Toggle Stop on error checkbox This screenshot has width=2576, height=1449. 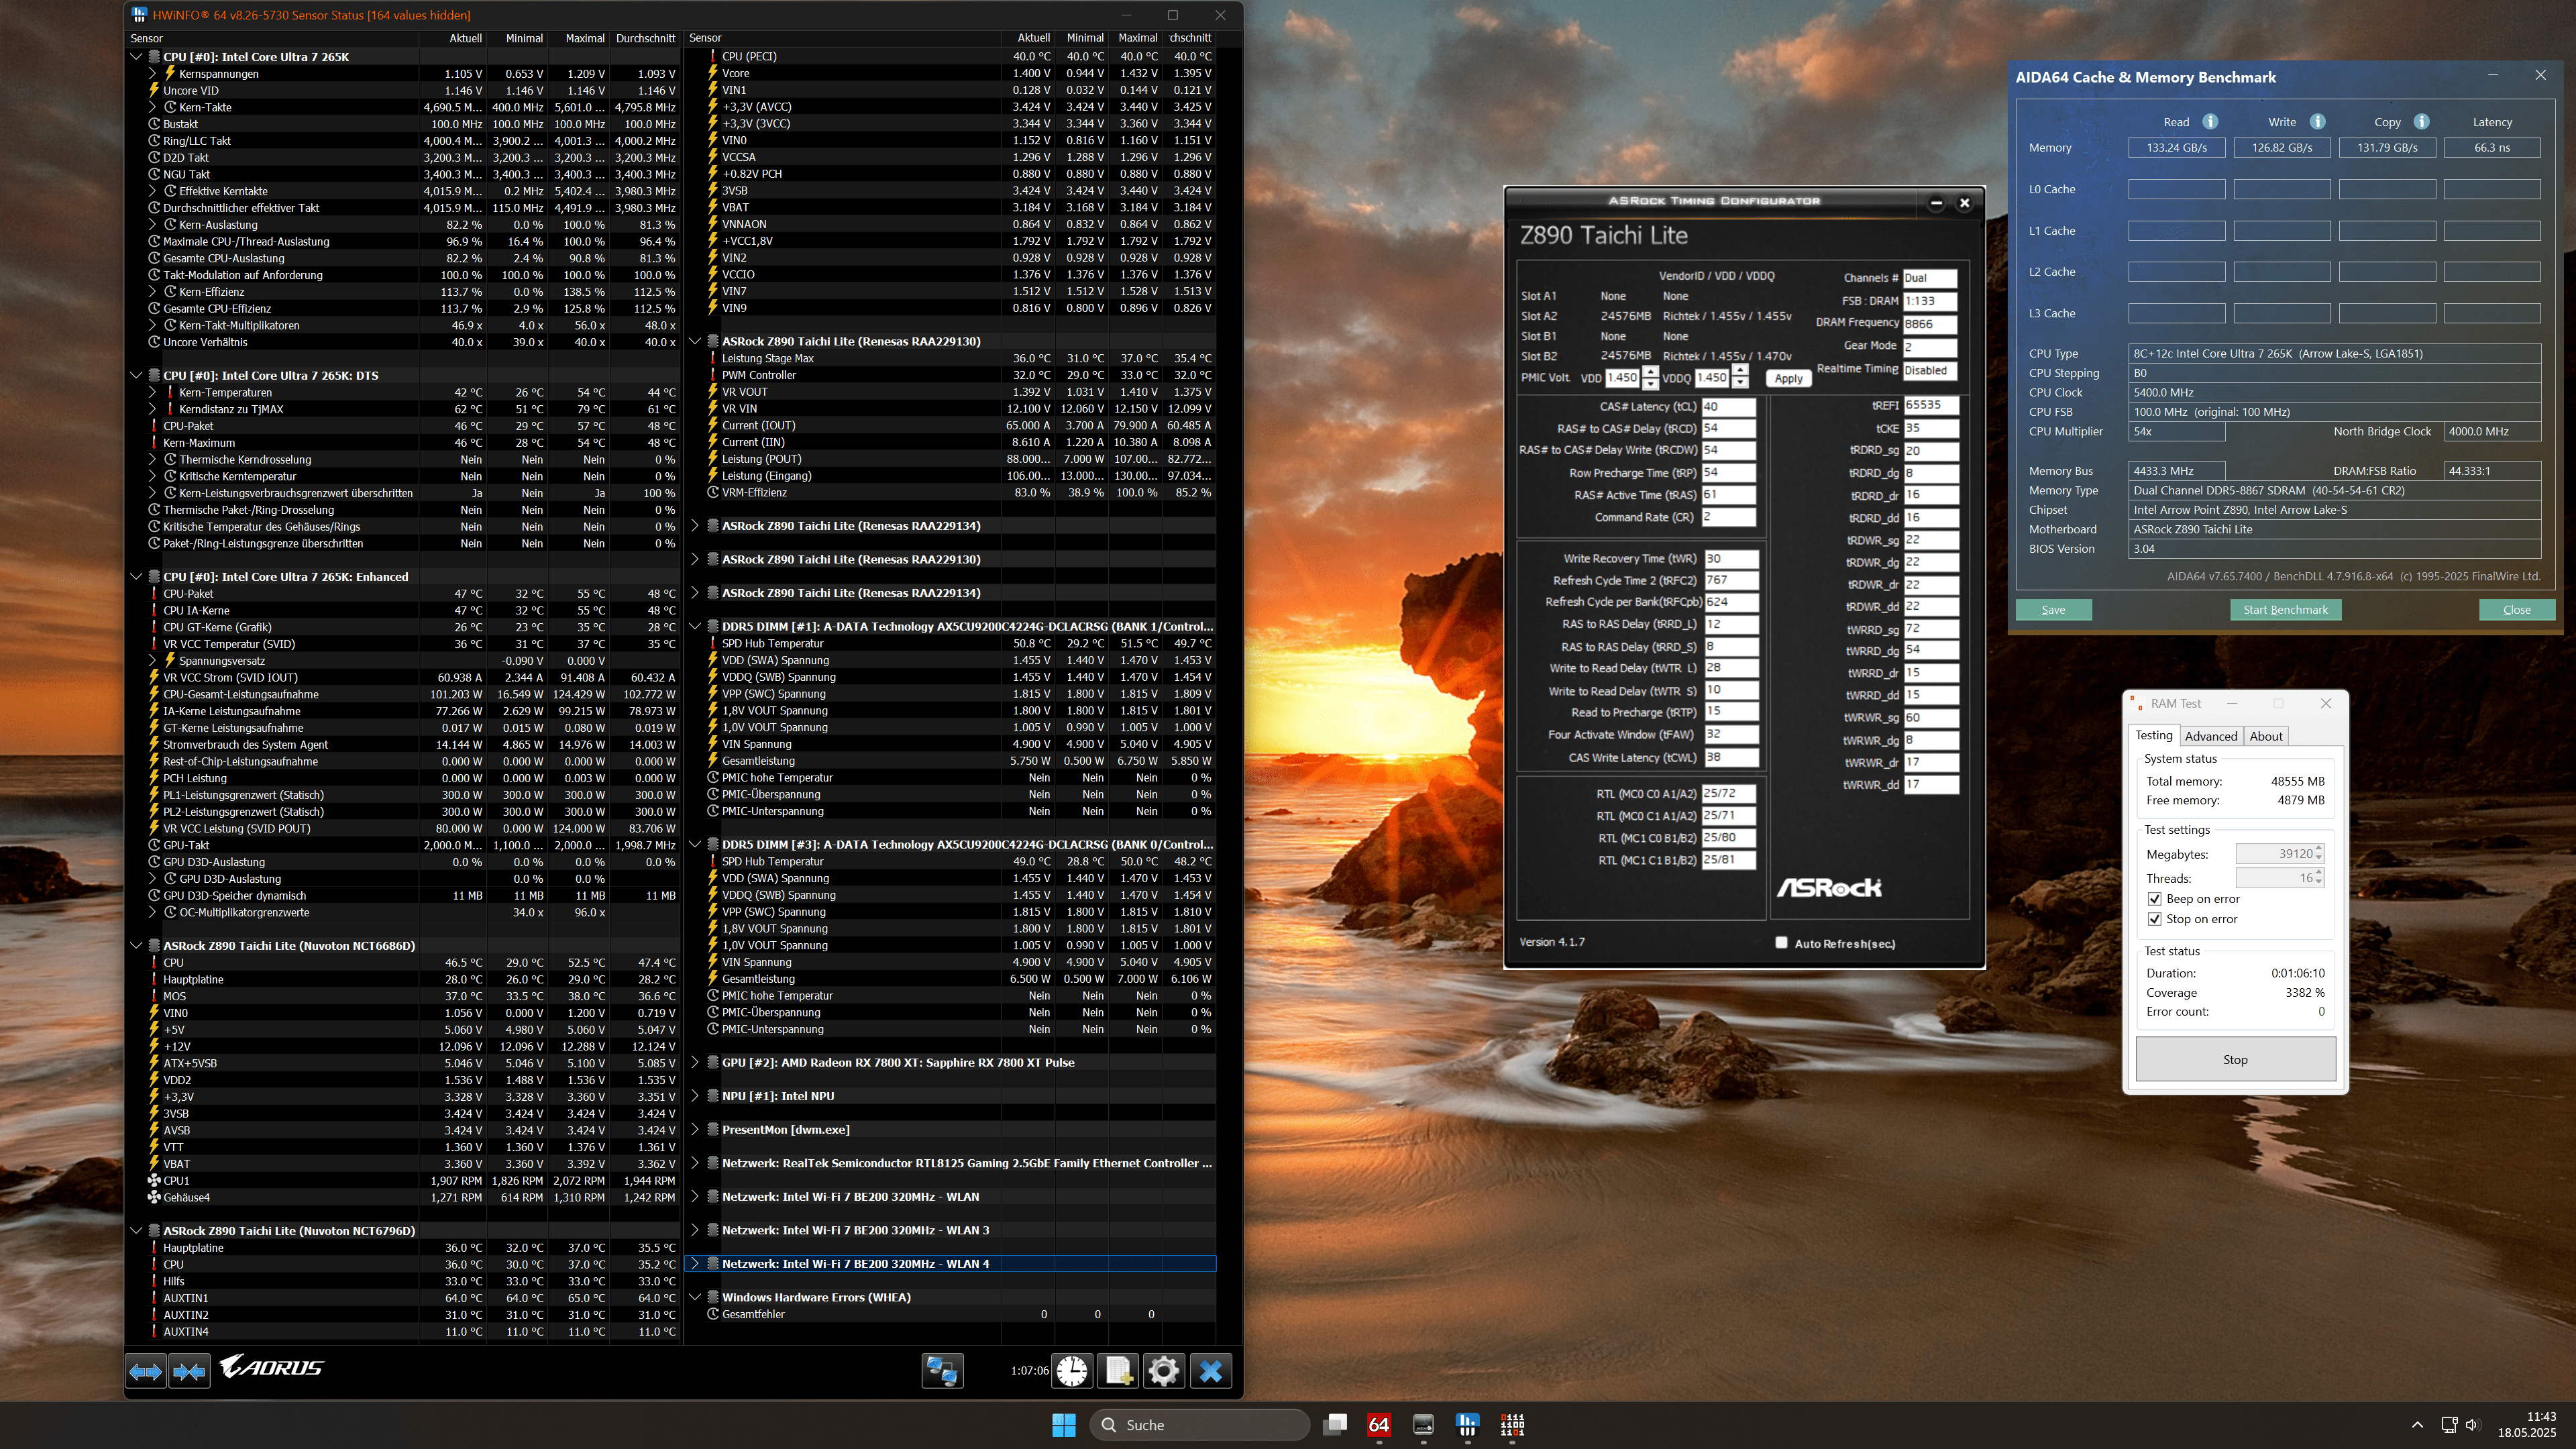[x=2155, y=919]
